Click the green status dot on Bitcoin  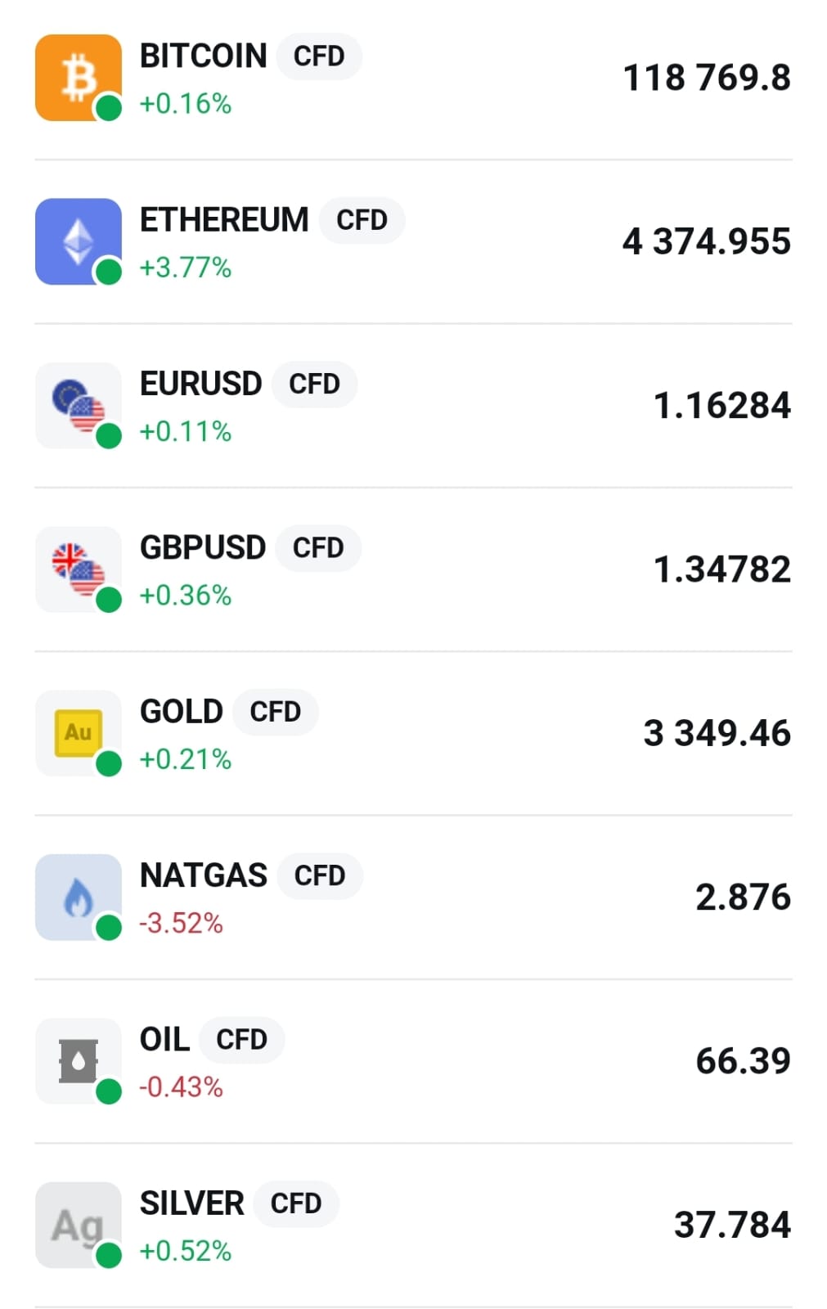109,107
